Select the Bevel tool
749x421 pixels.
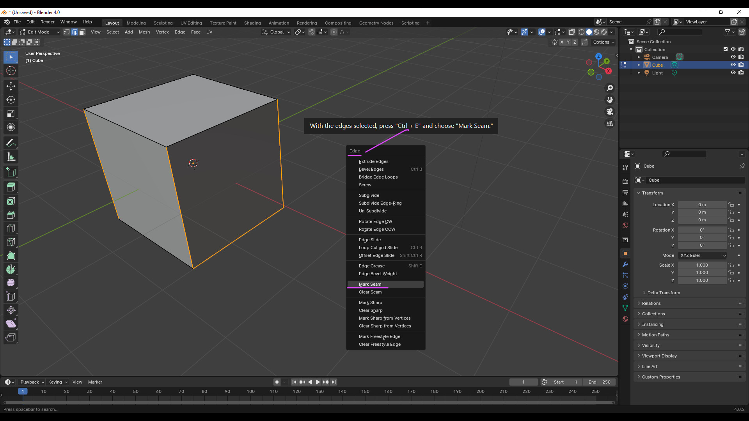pos(11,215)
